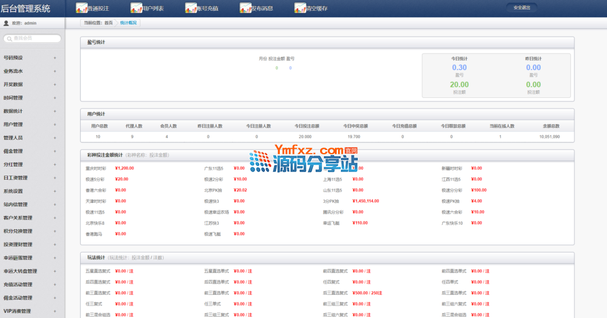Open the 数据统计 sidebar menu
This screenshot has width=607, height=318.
[x=14, y=112]
